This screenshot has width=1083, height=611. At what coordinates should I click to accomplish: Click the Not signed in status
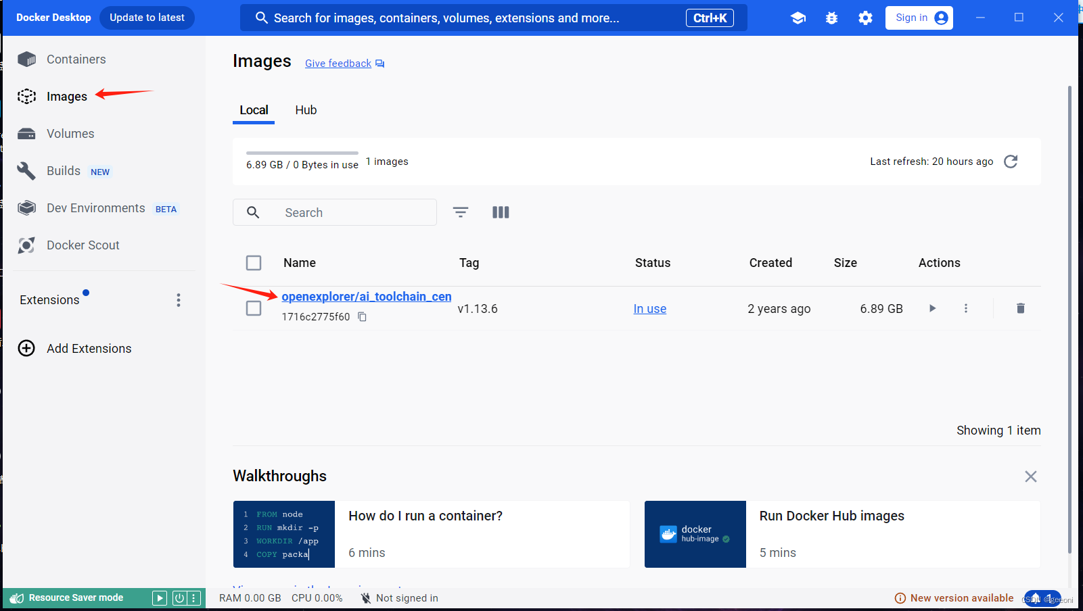point(400,598)
